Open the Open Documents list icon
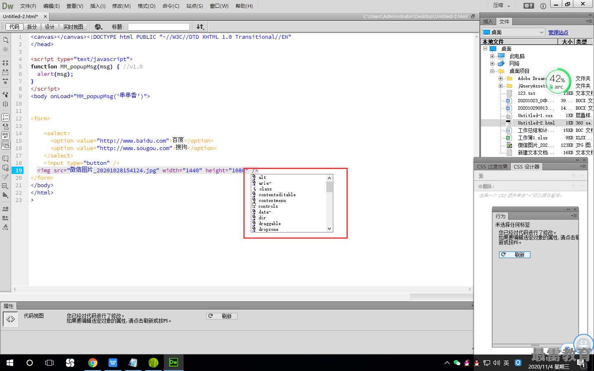 click(5, 40)
